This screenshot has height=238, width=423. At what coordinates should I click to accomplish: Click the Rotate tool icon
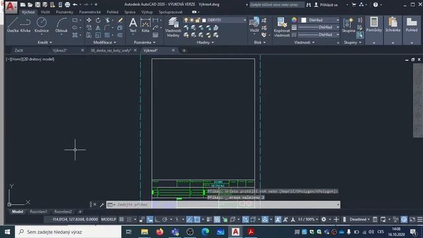click(98, 20)
